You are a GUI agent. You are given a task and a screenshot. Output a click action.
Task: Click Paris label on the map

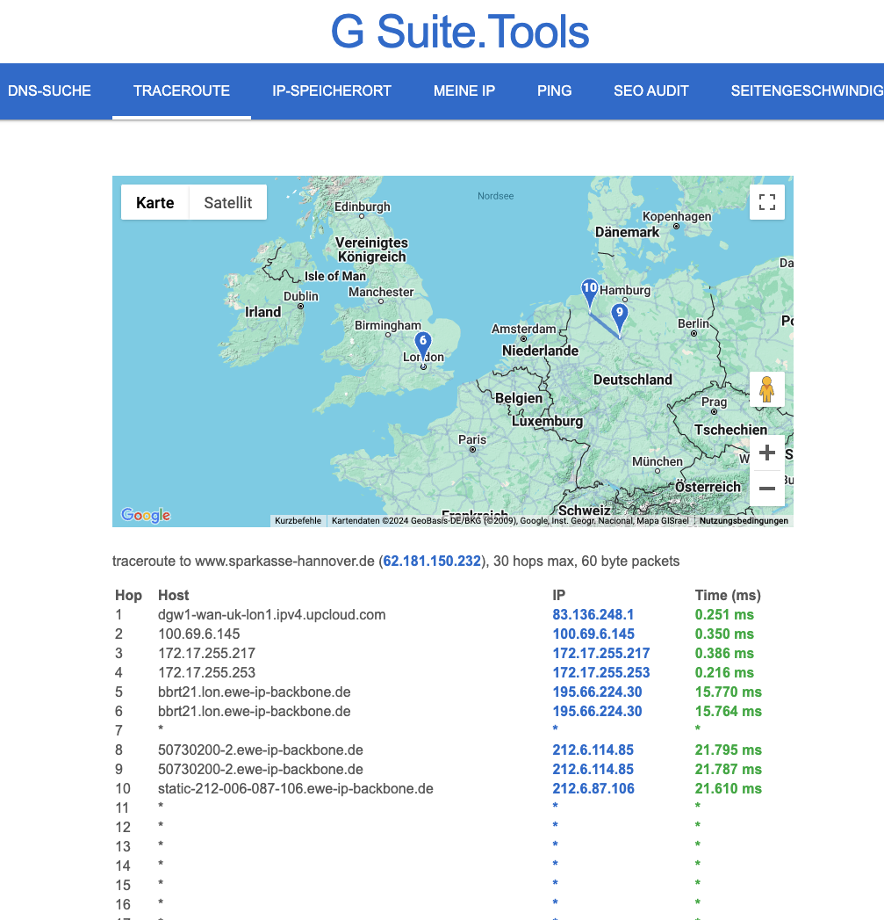click(x=472, y=439)
